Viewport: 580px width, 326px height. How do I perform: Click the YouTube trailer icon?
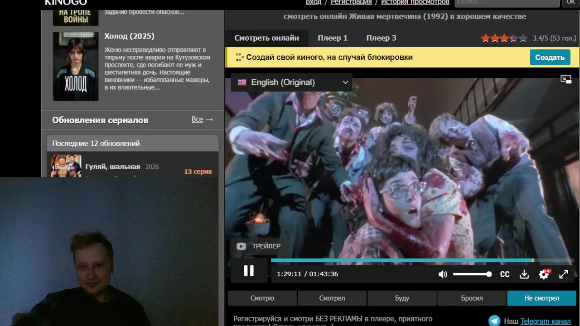coord(241,246)
